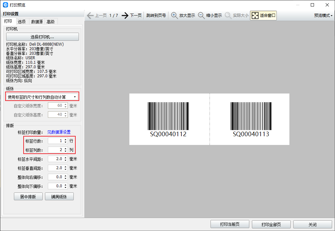335x231 pixels.
Task: Click the page indicator 1 / 7
Action: coord(114,16)
